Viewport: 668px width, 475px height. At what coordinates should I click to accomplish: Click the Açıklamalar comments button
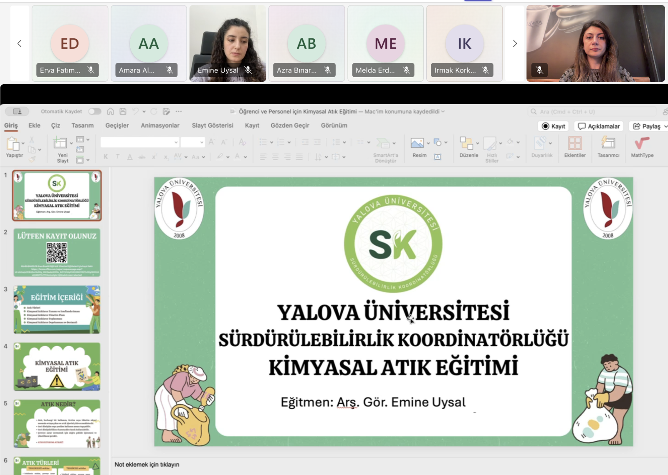coord(599,126)
